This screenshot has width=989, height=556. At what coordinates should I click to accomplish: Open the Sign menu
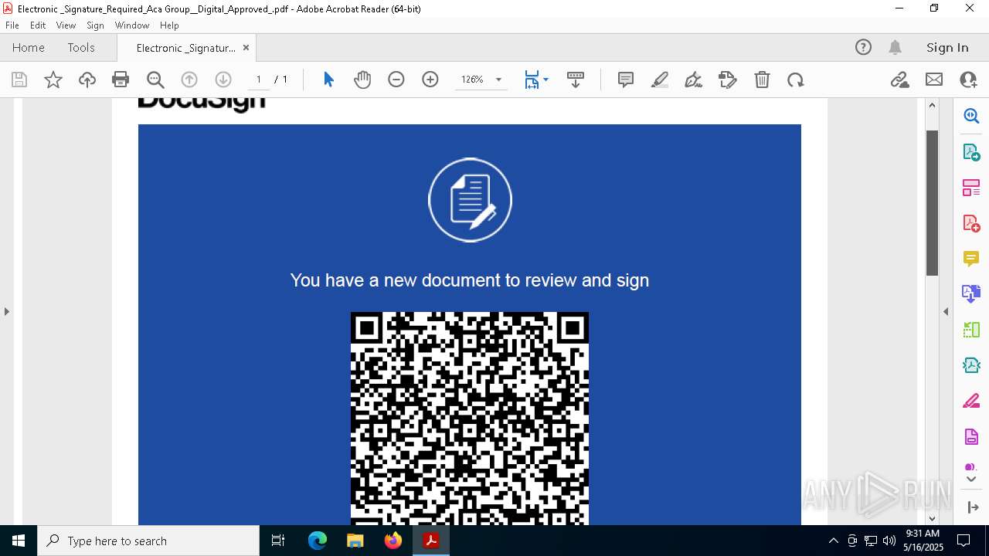[x=95, y=25]
